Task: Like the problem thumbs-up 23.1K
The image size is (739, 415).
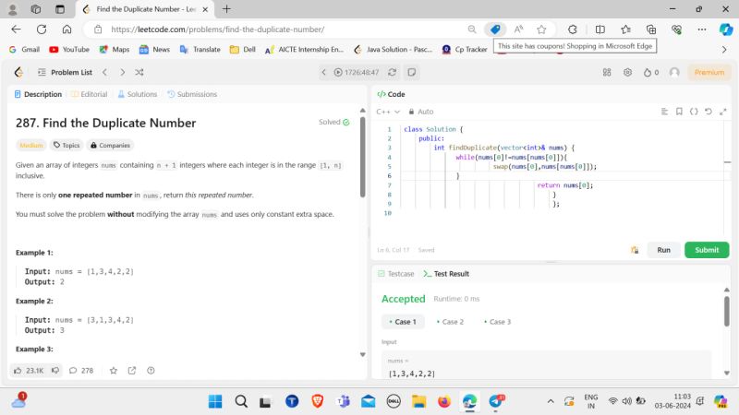Action: point(29,371)
